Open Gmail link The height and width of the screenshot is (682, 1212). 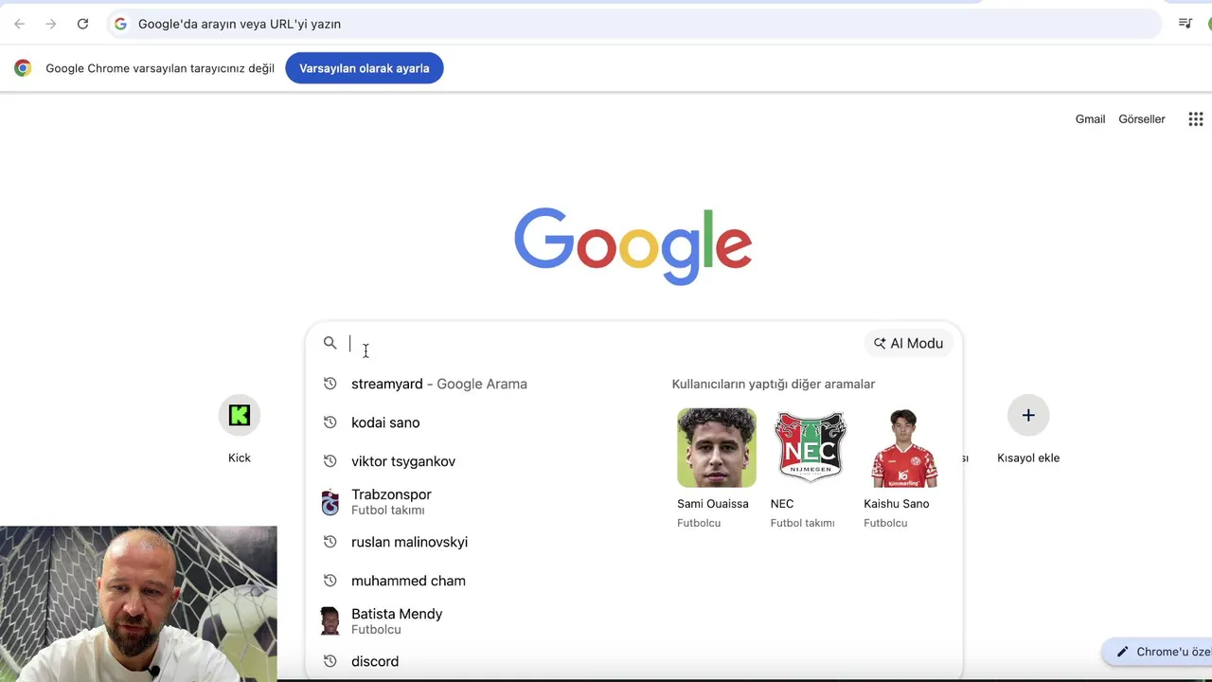click(x=1090, y=119)
